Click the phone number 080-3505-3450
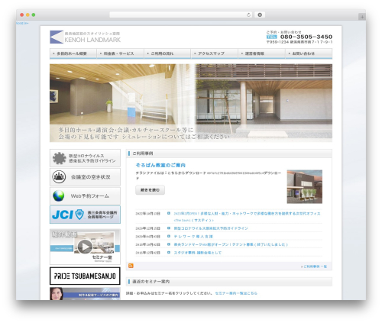Image resolution: width=382 pixels, height=323 pixels. (306, 37)
